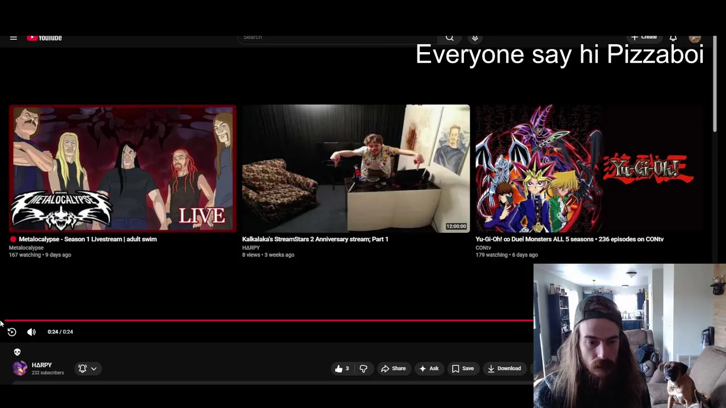The image size is (726, 408).
Task: Dislike the video with thumbs down
Action: click(364, 368)
